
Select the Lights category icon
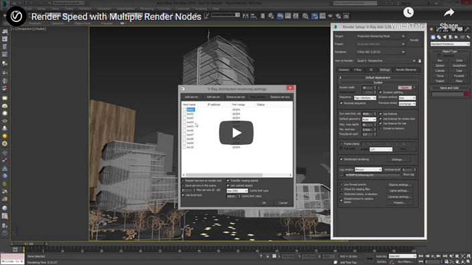pos(445,37)
